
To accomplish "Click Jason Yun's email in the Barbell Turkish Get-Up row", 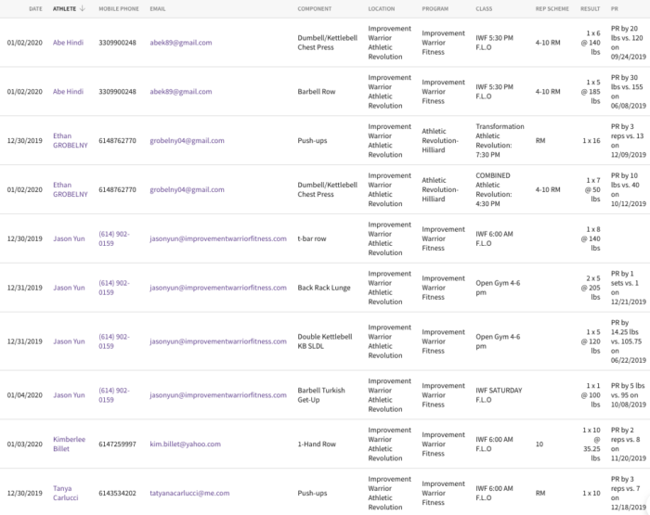I will [x=218, y=395].
